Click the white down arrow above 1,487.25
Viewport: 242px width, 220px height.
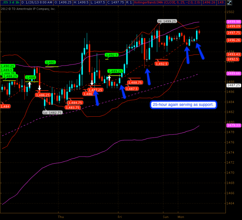92,83
